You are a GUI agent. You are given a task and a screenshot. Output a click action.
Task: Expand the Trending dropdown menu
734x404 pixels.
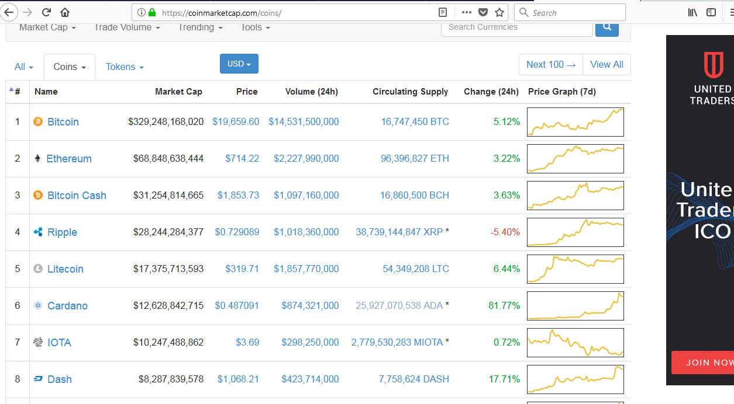pyautogui.click(x=201, y=27)
